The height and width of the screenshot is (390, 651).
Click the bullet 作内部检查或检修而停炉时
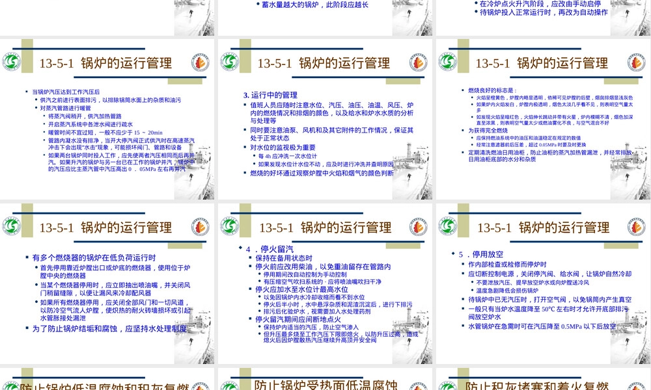[x=507, y=264]
